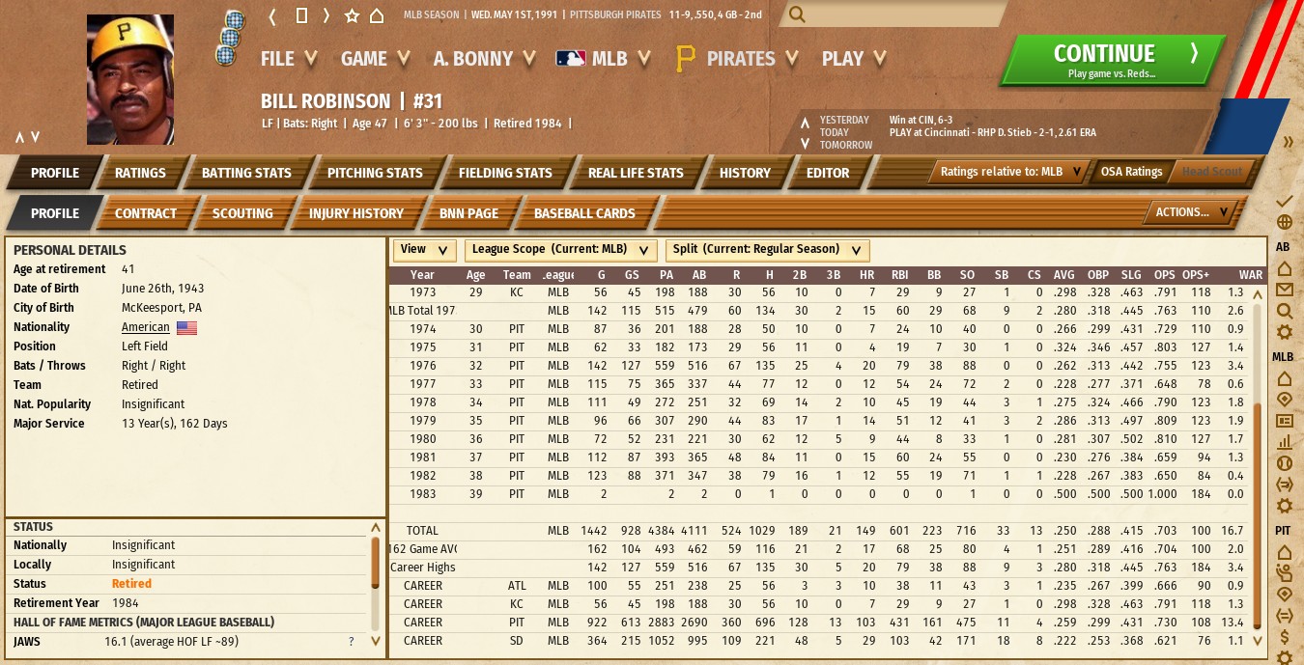Go back with the left arrow navigation icon
This screenshot has height=665, width=1304.
273,15
